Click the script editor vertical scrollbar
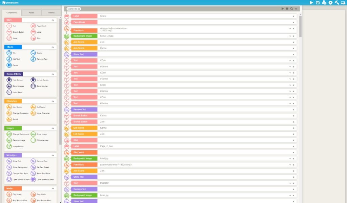The height and width of the screenshot is (203, 347). (300, 26)
